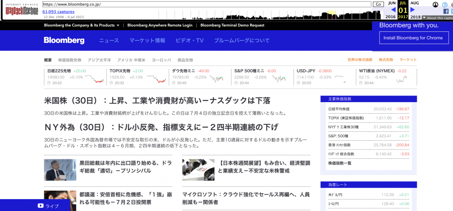This screenshot has width=453, height=211.
Task: Open the orange 株式先物 link
Action: [386, 60]
